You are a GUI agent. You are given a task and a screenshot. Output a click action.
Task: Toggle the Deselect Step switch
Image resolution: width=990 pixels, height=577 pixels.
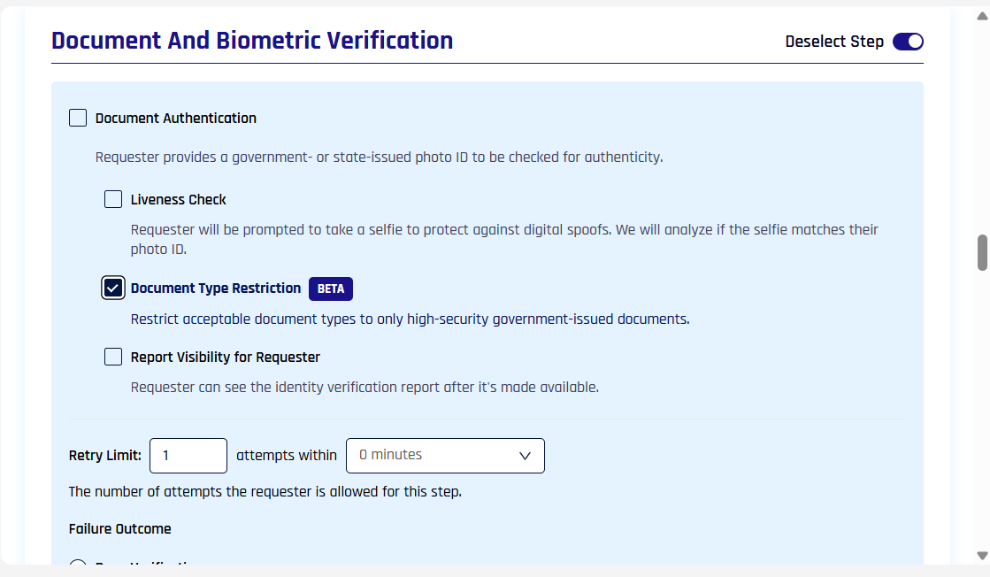(x=908, y=42)
